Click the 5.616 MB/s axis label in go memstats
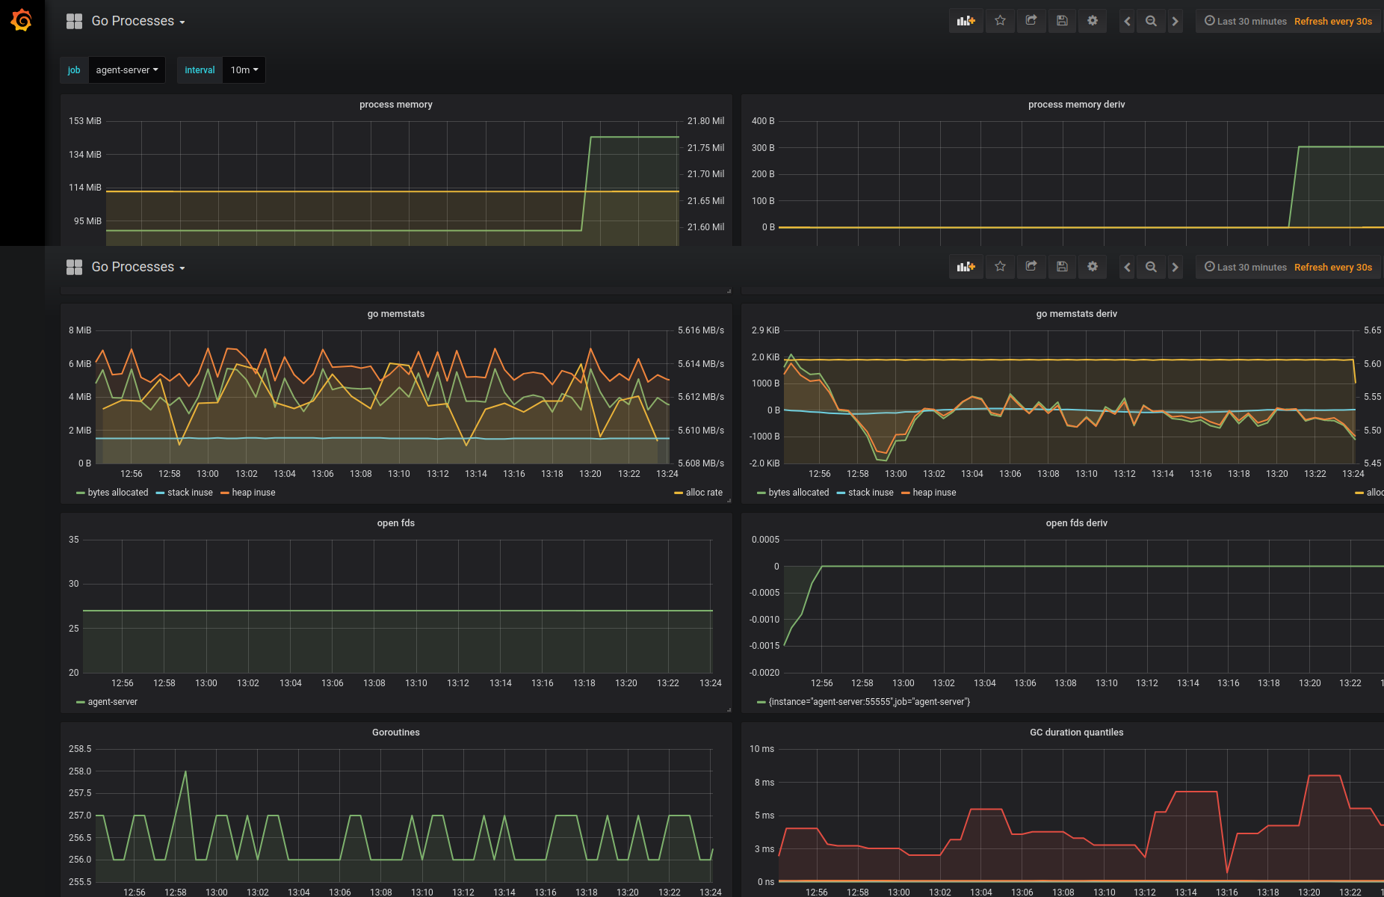The width and height of the screenshot is (1384, 897). click(x=701, y=330)
